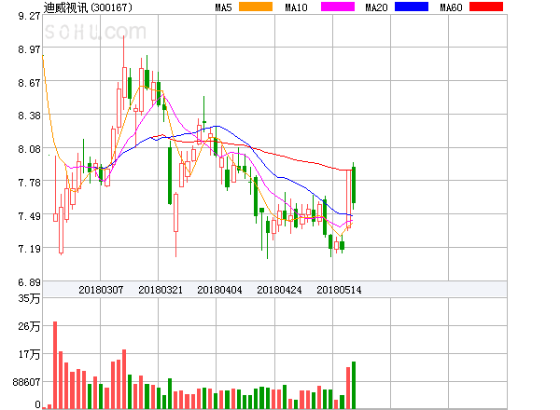Click the MA20 legend label

376,7
